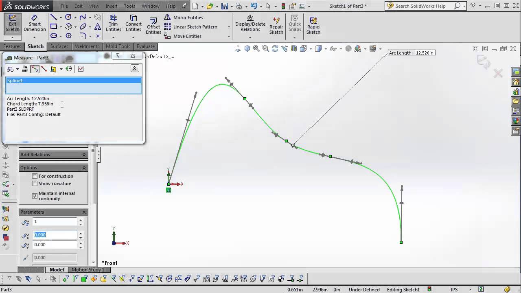This screenshot has height=293, width=521.
Task: Open Linear Sketch Pattern dropdown arrow
Action: point(229,27)
